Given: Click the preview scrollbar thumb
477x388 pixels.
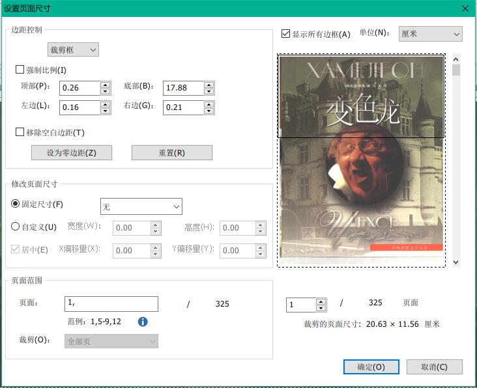Looking at the screenshot, I should [x=455, y=70].
